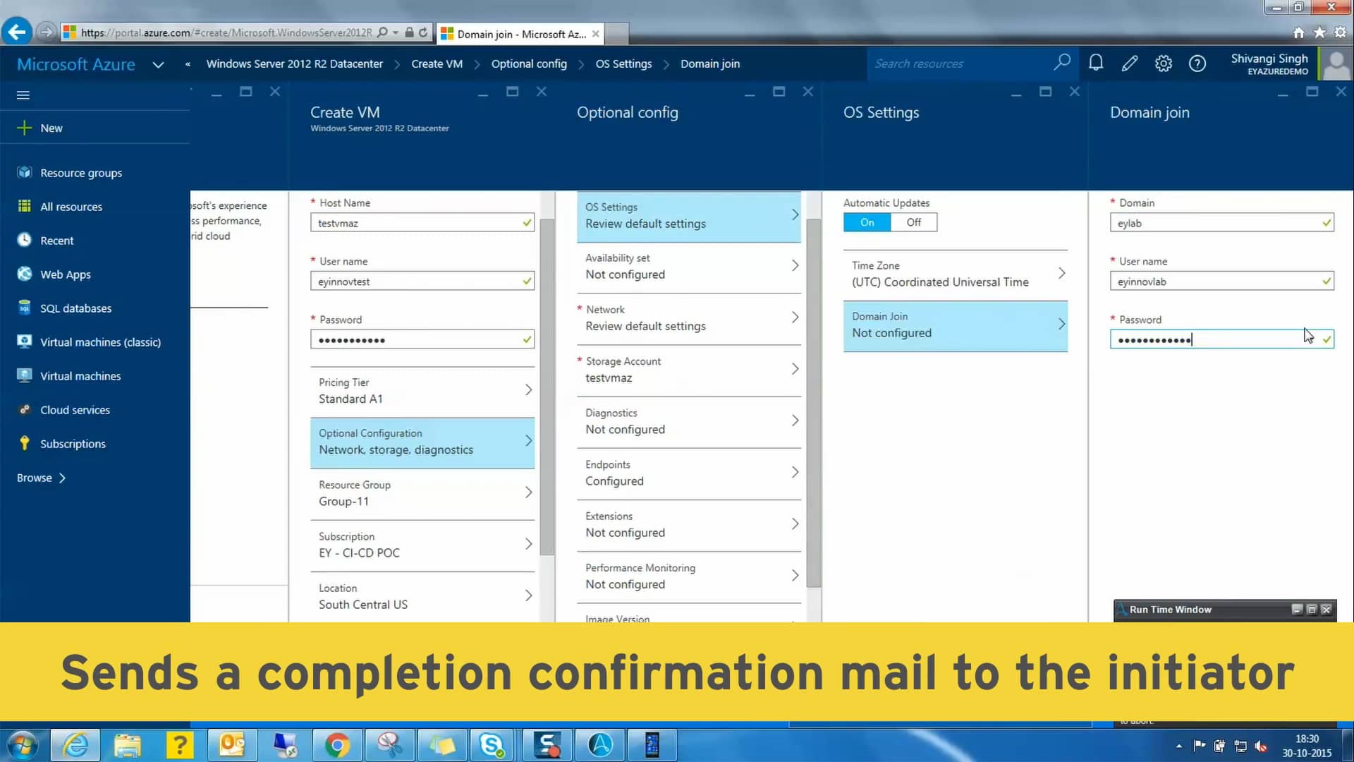Turn Automatic Updates Off
The width and height of the screenshot is (1354, 762).
[x=913, y=222]
